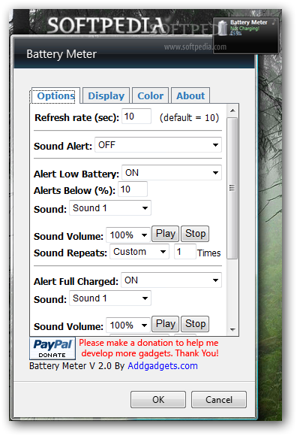297x436 pixels.
Task: Click the battery icon in the gadget
Action: [x=222, y=29]
